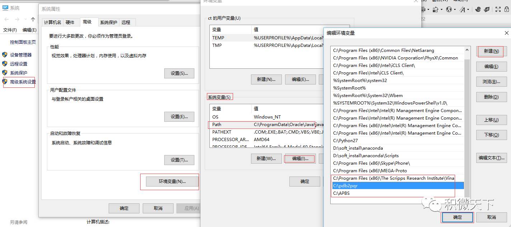Open the 系统保护 tab
Screen dimensions: 511x227
coord(109,22)
